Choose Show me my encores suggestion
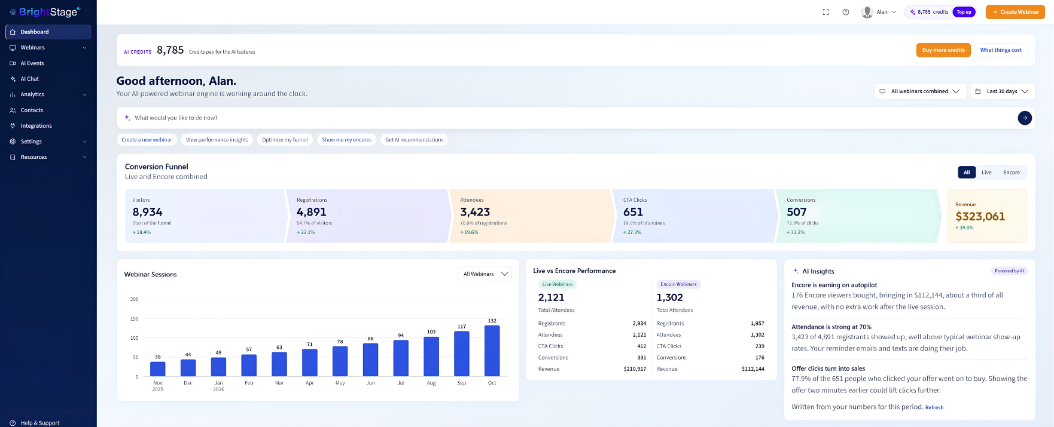Screen dimensions: 1054x427 (347, 140)
